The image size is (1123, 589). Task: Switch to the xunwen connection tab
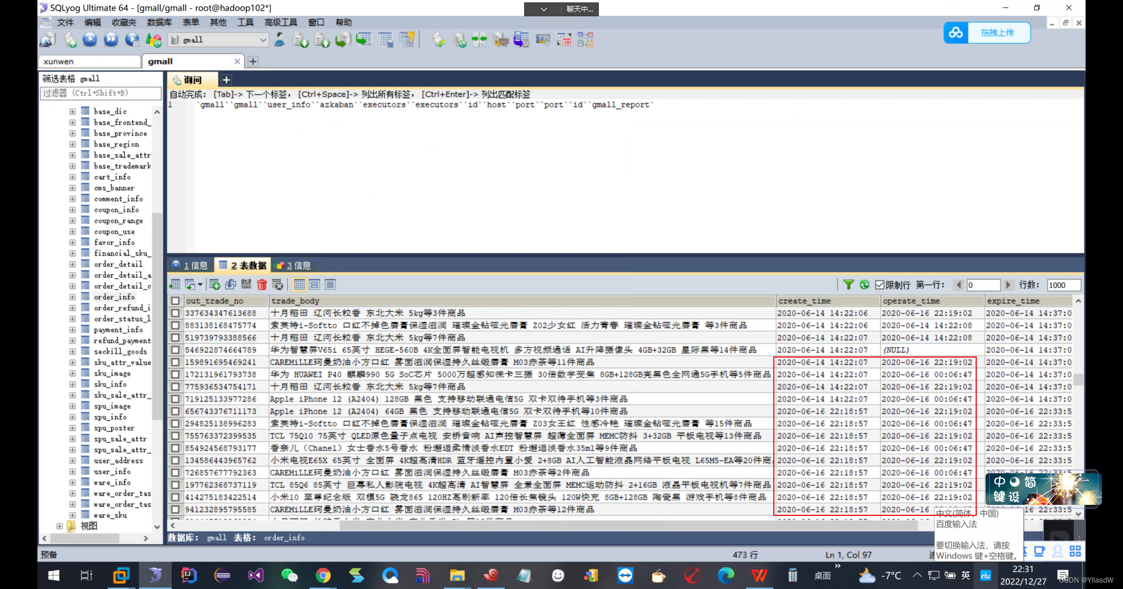click(90, 61)
